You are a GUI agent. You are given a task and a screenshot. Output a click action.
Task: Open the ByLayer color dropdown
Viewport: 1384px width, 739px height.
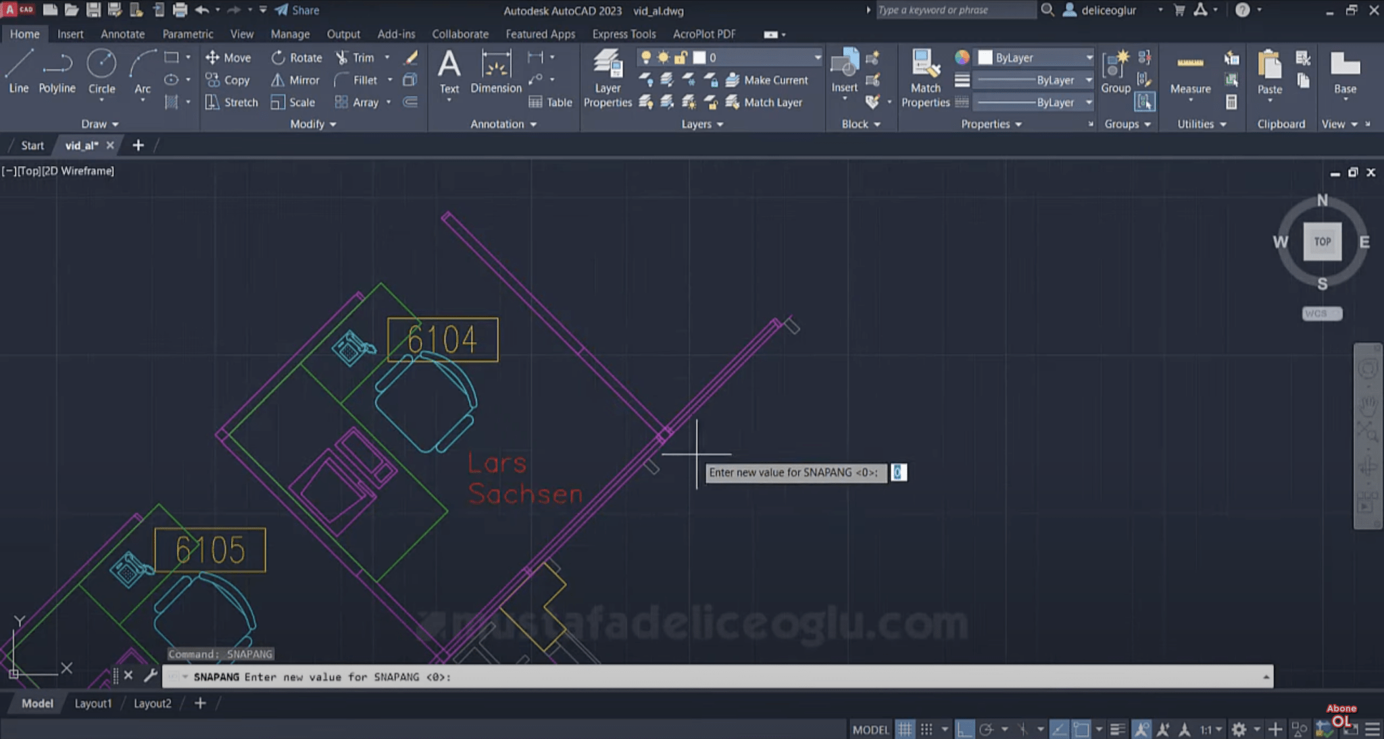pos(1035,57)
